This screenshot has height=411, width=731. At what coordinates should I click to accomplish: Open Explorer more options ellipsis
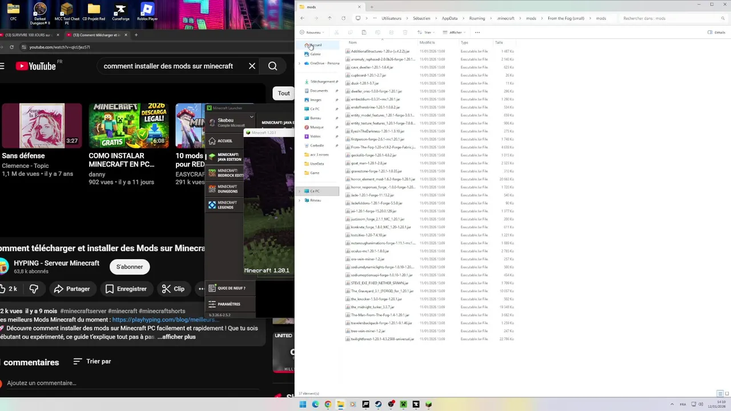click(x=477, y=33)
